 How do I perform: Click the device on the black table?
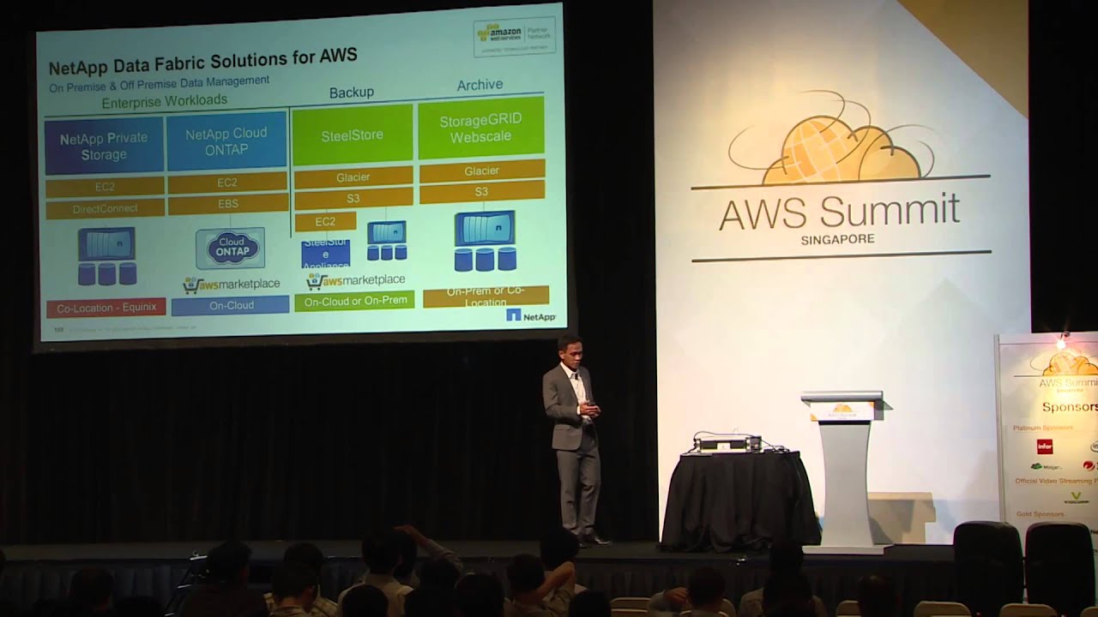coord(727,444)
